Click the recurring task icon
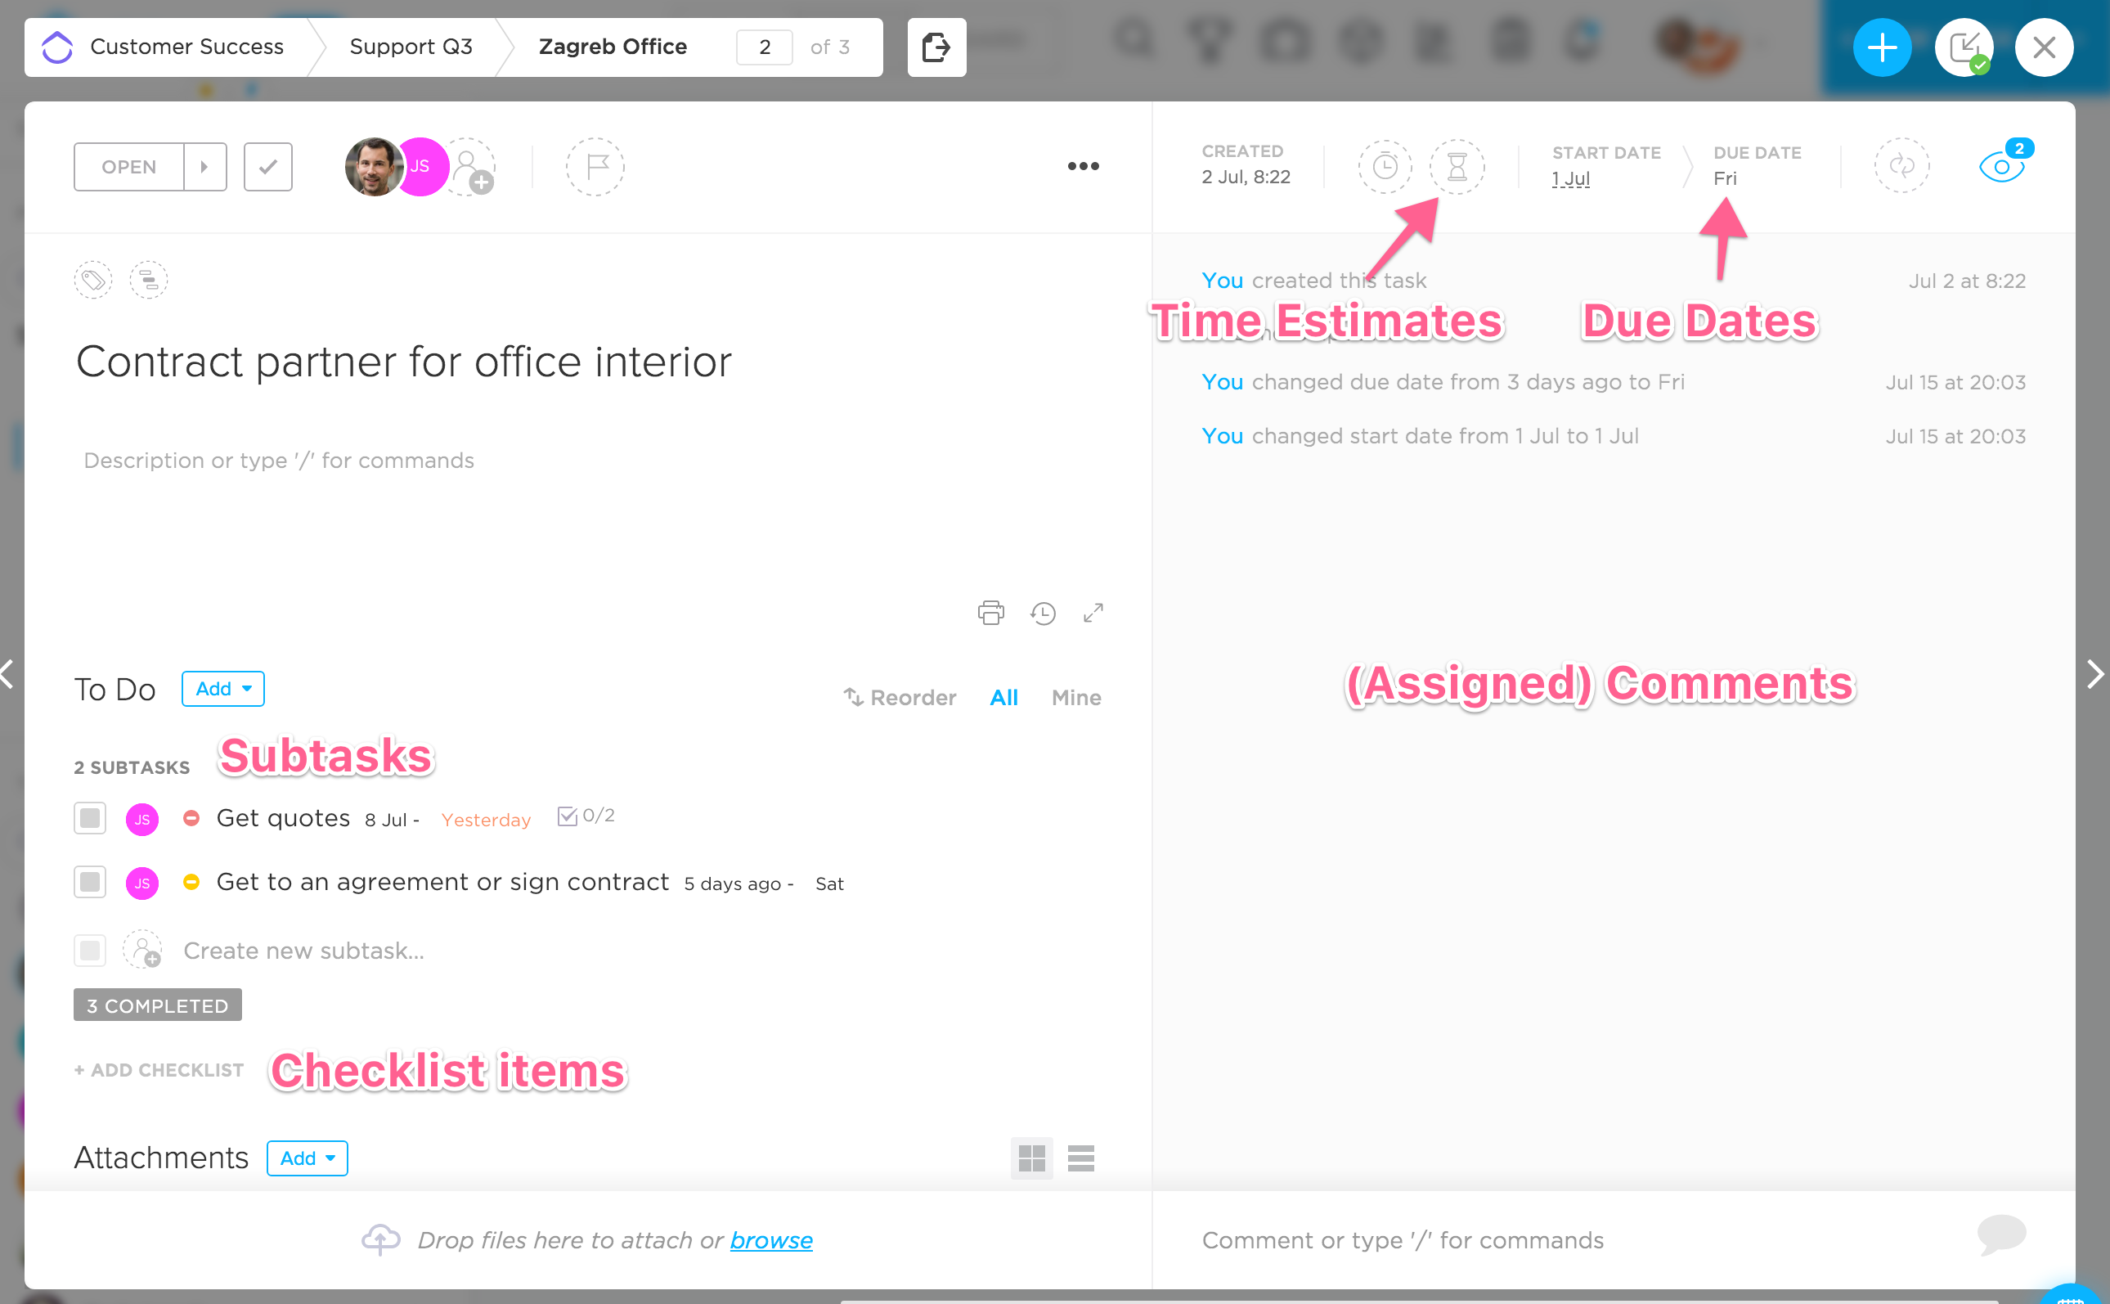Screen dimensions: 2110x1304 point(1901,165)
